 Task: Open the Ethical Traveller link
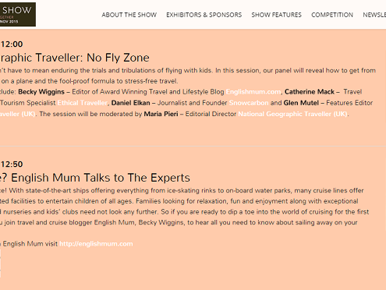[x=83, y=103]
